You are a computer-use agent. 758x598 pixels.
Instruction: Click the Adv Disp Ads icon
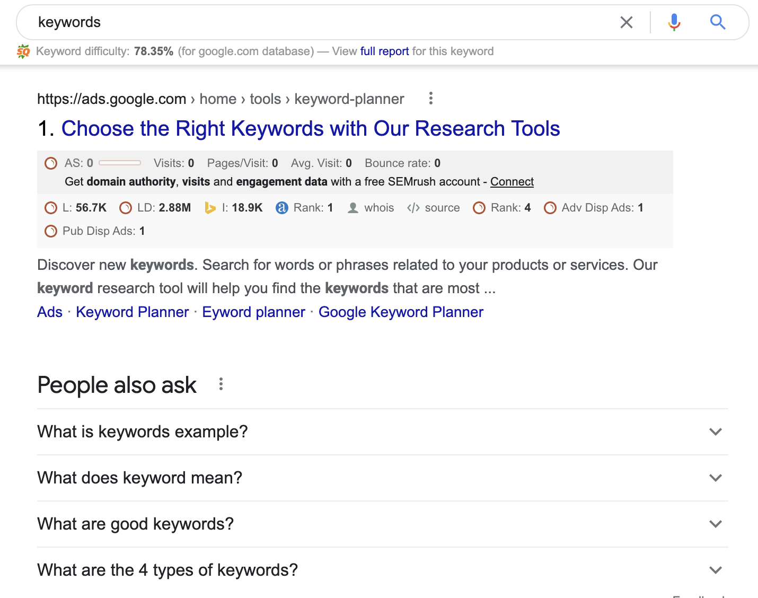pos(550,208)
